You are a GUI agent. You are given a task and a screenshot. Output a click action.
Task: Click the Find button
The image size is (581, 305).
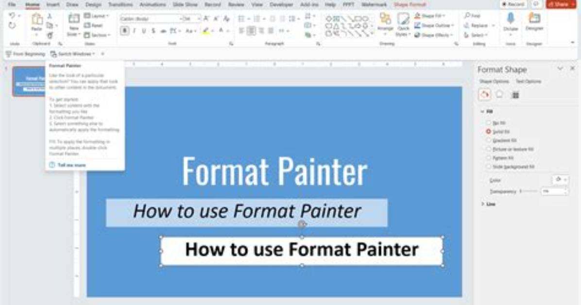[x=472, y=16]
